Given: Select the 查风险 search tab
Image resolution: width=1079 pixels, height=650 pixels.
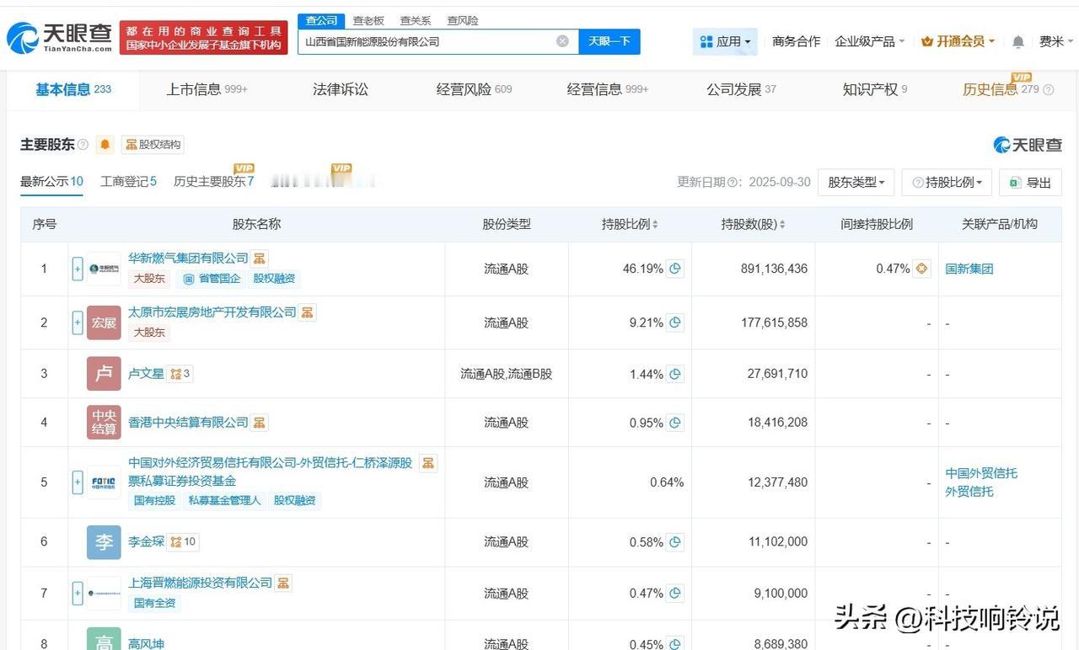Looking at the screenshot, I should pyautogui.click(x=463, y=20).
